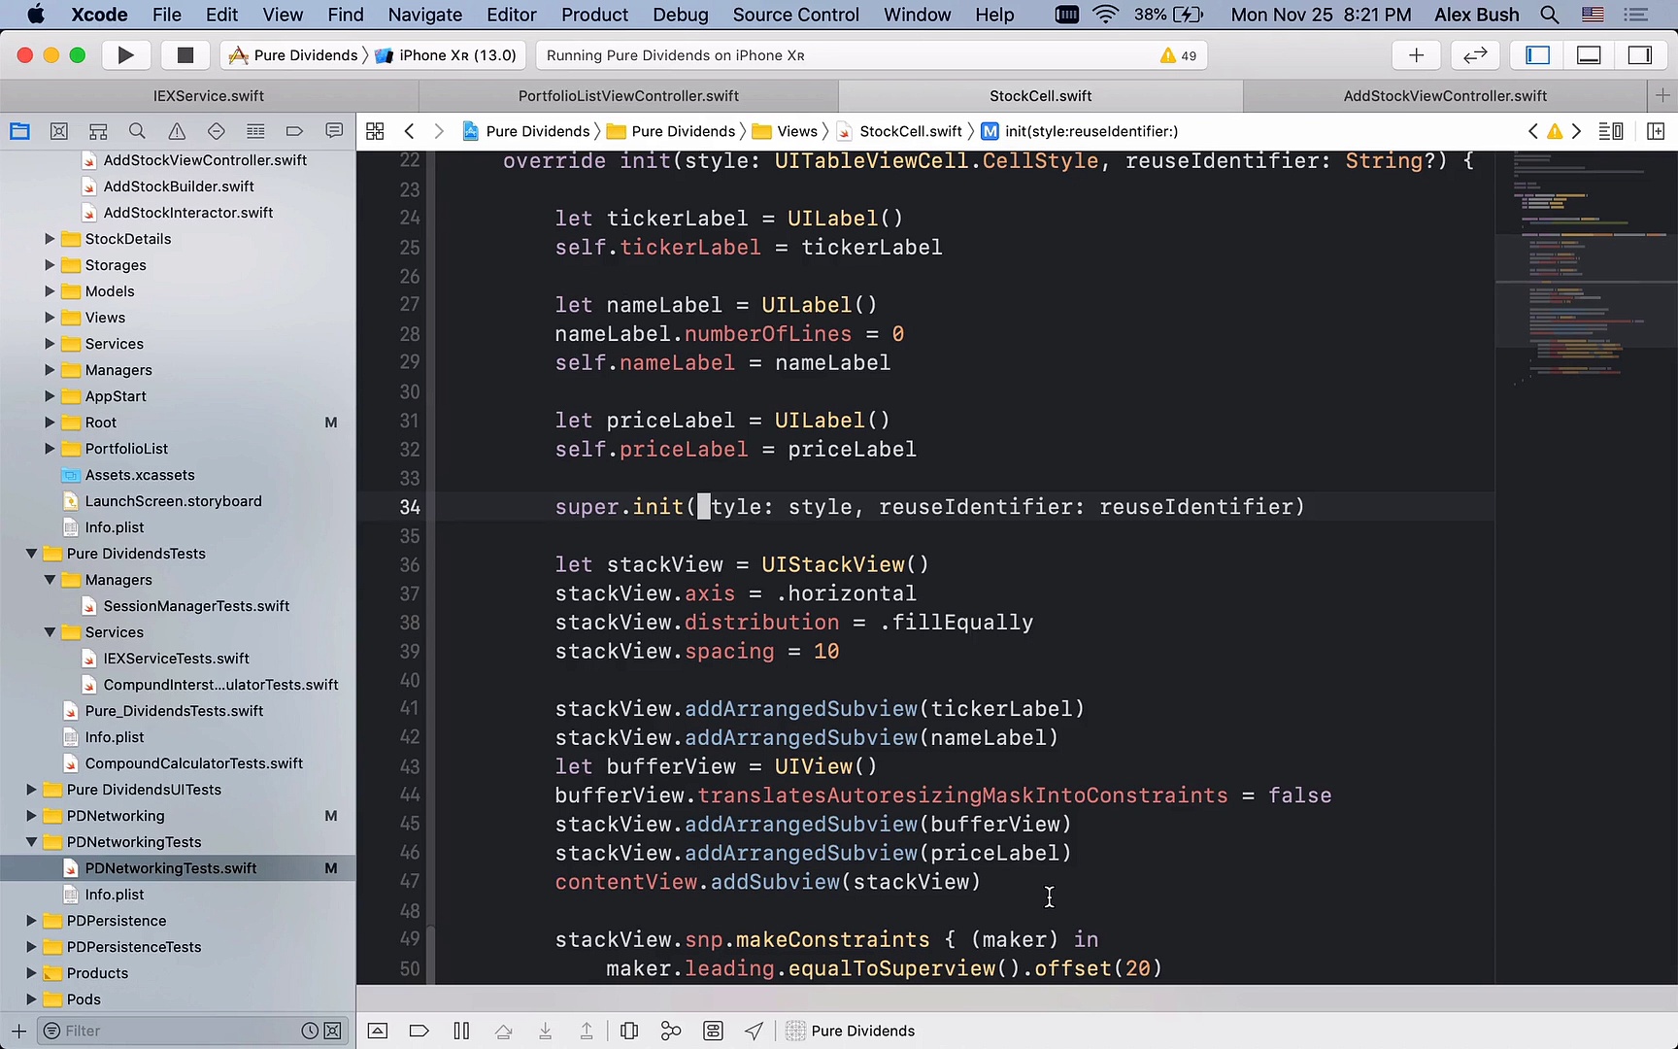Open the Debug menu
Screen dimensions: 1678x1049
click(680, 15)
